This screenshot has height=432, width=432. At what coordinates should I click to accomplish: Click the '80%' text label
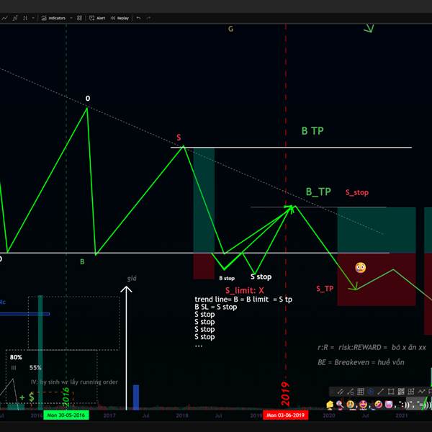16,357
